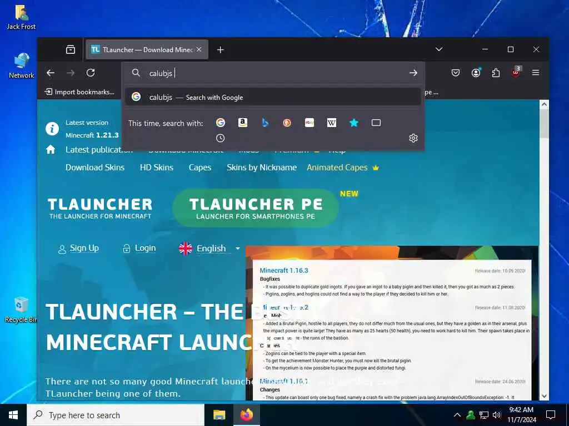Click the info icon beside Latest version
This screenshot has height=426, width=569.
click(x=52, y=129)
